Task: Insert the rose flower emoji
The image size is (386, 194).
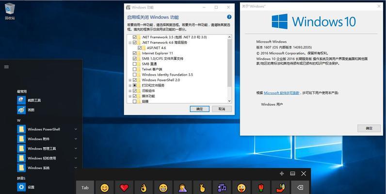Action: point(261,188)
